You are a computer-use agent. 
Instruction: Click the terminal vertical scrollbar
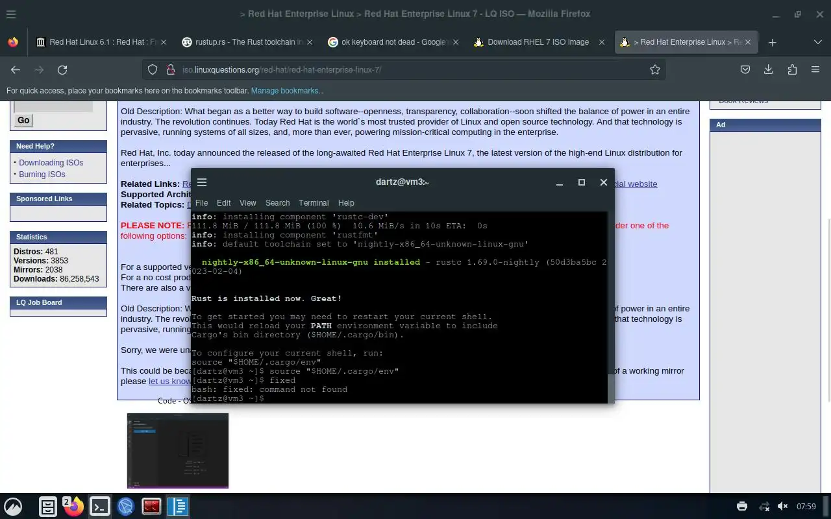click(x=611, y=388)
